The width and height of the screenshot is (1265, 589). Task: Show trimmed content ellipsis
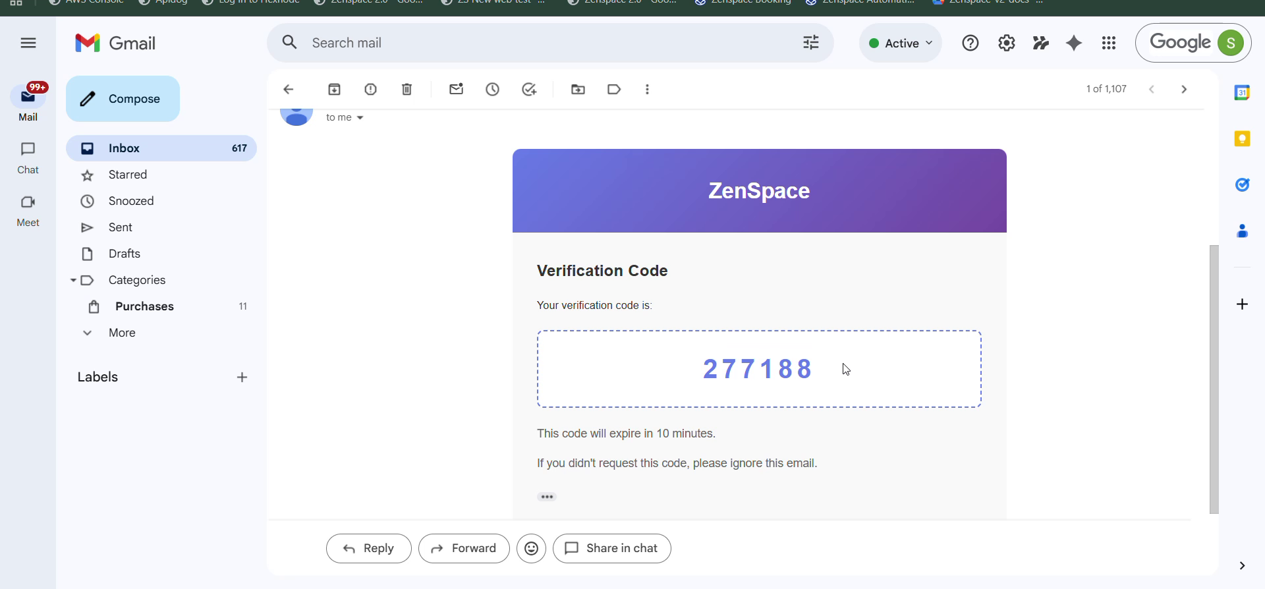click(546, 497)
